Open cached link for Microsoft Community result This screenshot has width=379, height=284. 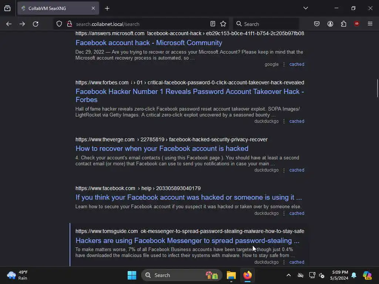click(x=297, y=64)
